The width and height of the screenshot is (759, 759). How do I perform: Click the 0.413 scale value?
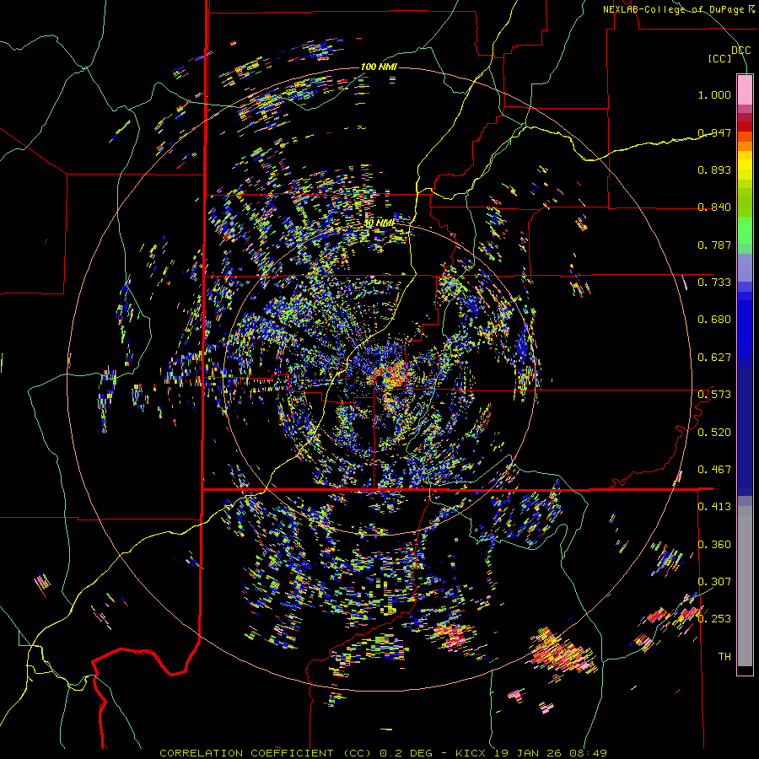(714, 506)
